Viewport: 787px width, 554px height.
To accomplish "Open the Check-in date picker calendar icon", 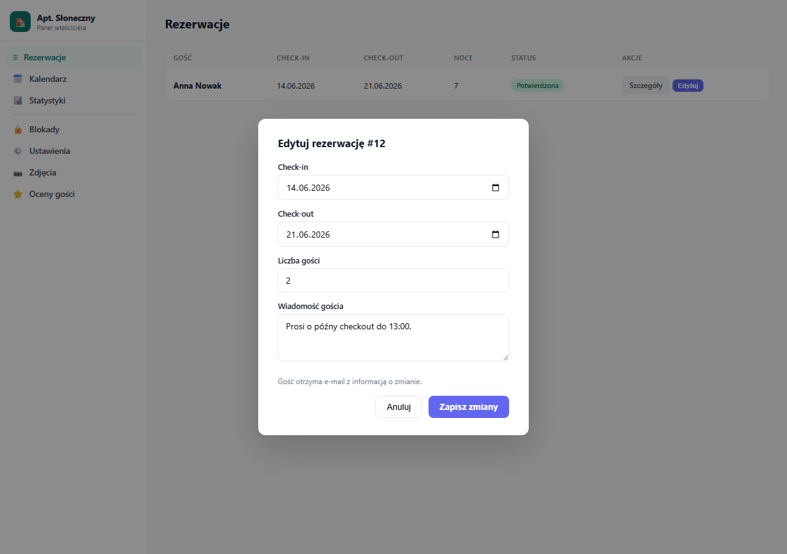I will coord(496,188).
